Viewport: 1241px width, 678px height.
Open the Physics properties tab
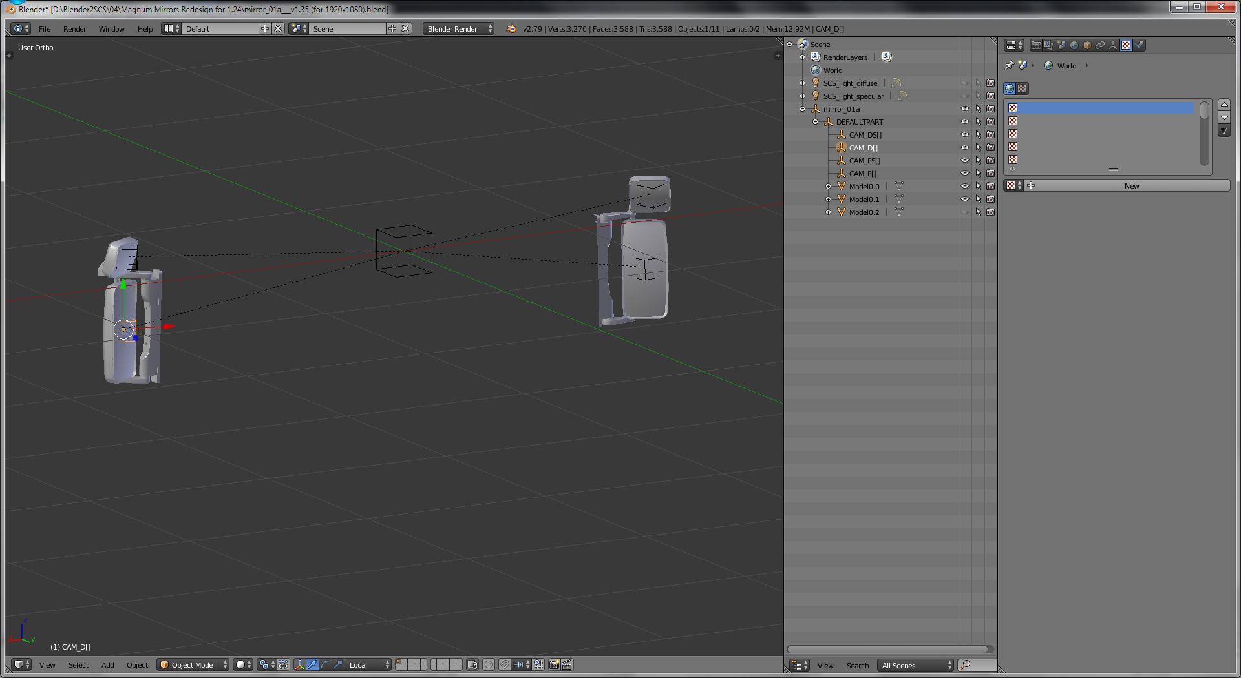pyautogui.click(x=1139, y=45)
